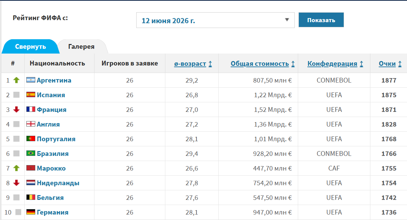Click the points value 1742
The width and height of the screenshot is (407, 220).
[x=389, y=198]
